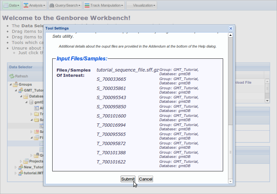Screen dimensions: 277x194
Task: Expand the Qu folder node
Action: [32, 155]
